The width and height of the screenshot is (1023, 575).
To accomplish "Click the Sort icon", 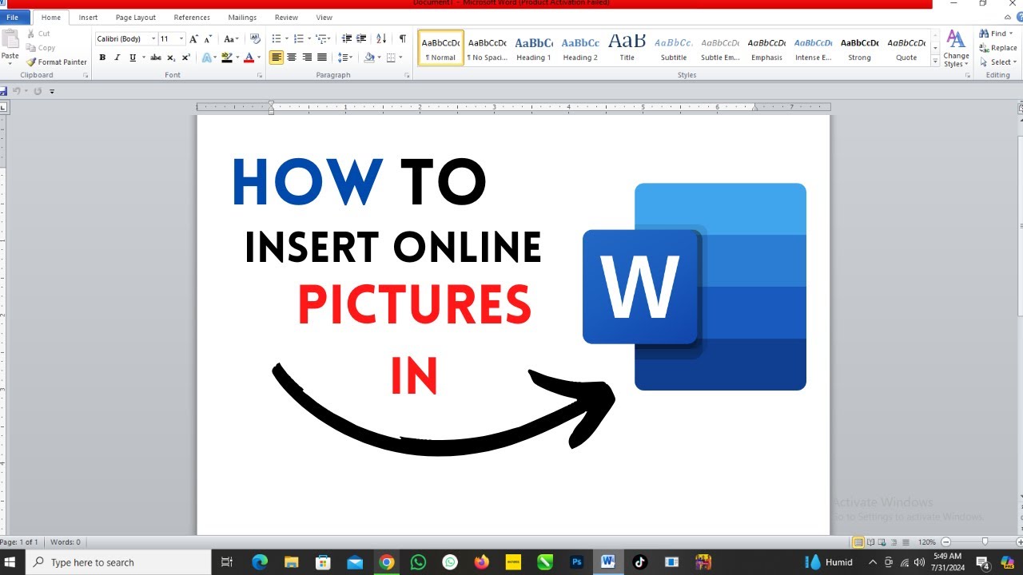I will coord(381,38).
